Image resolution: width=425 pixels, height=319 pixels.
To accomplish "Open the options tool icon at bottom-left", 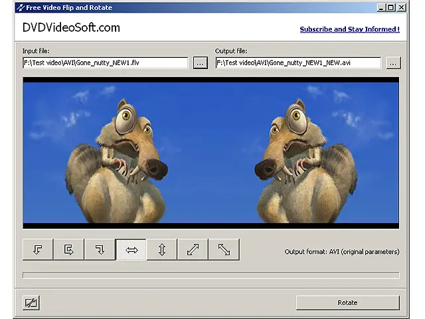I will coord(31,303).
